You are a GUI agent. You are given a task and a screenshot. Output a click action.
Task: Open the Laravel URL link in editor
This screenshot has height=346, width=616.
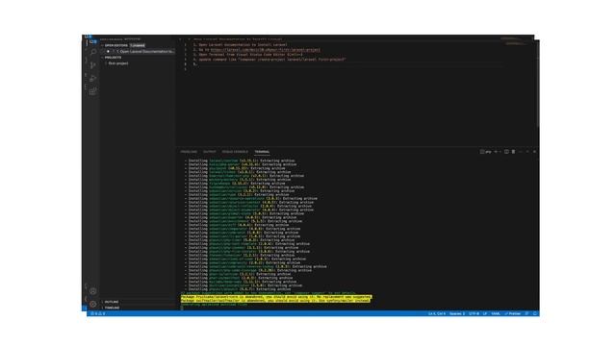tap(266, 50)
